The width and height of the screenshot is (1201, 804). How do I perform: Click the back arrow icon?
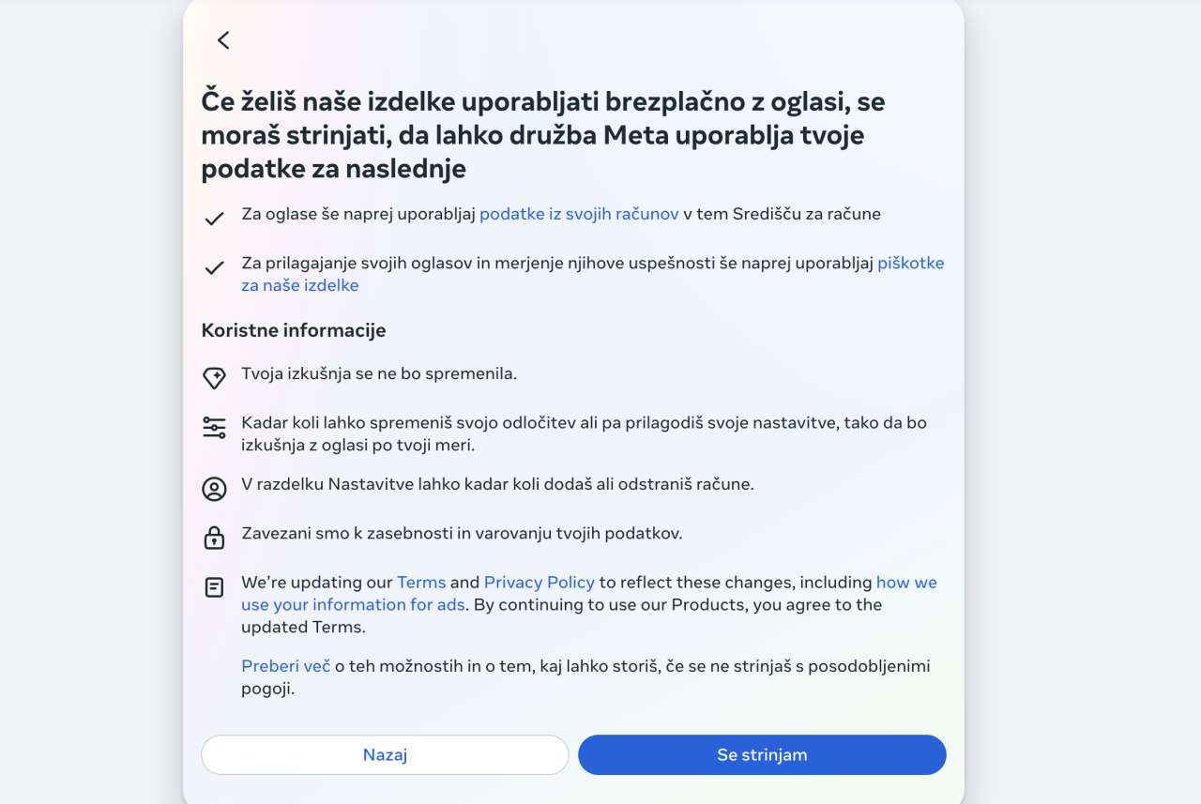(x=223, y=39)
